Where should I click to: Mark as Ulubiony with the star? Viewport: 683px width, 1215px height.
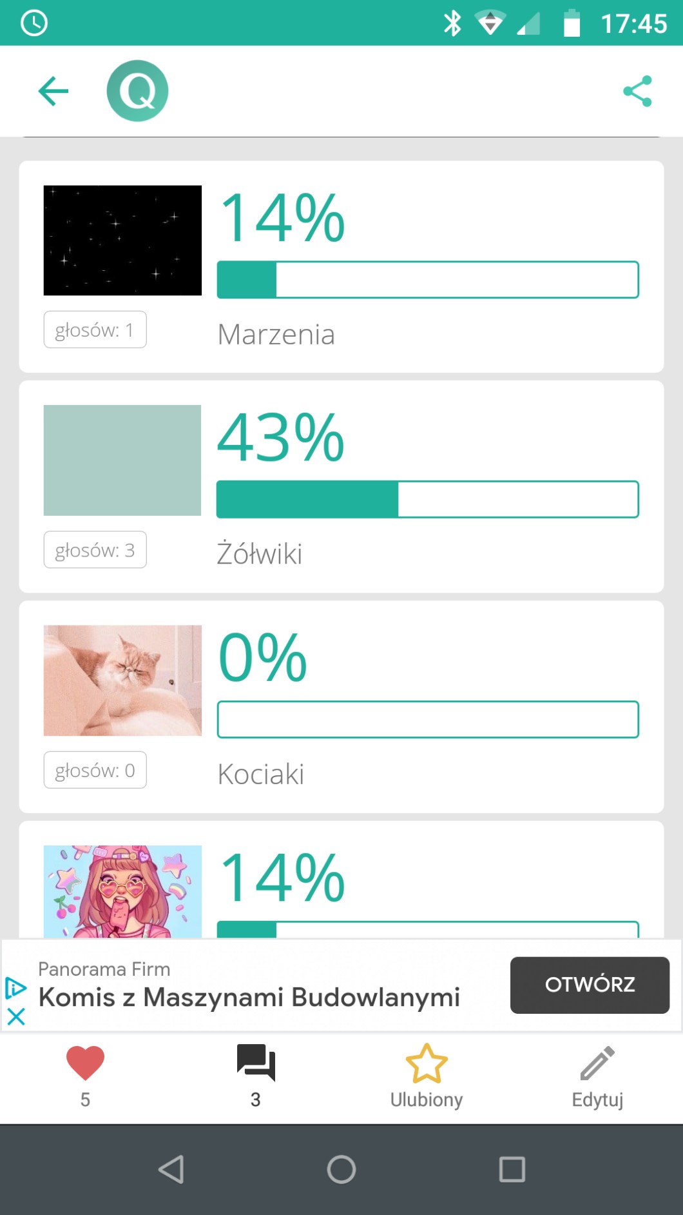coord(426,1063)
